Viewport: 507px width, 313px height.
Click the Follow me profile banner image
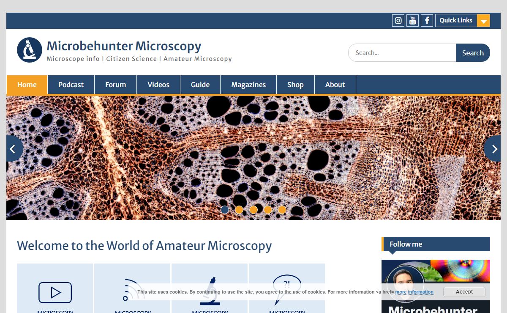point(436,286)
